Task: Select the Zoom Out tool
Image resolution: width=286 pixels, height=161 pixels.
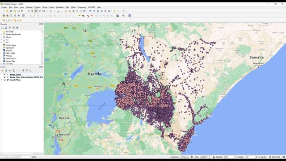Action: click(x=40, y=11)
